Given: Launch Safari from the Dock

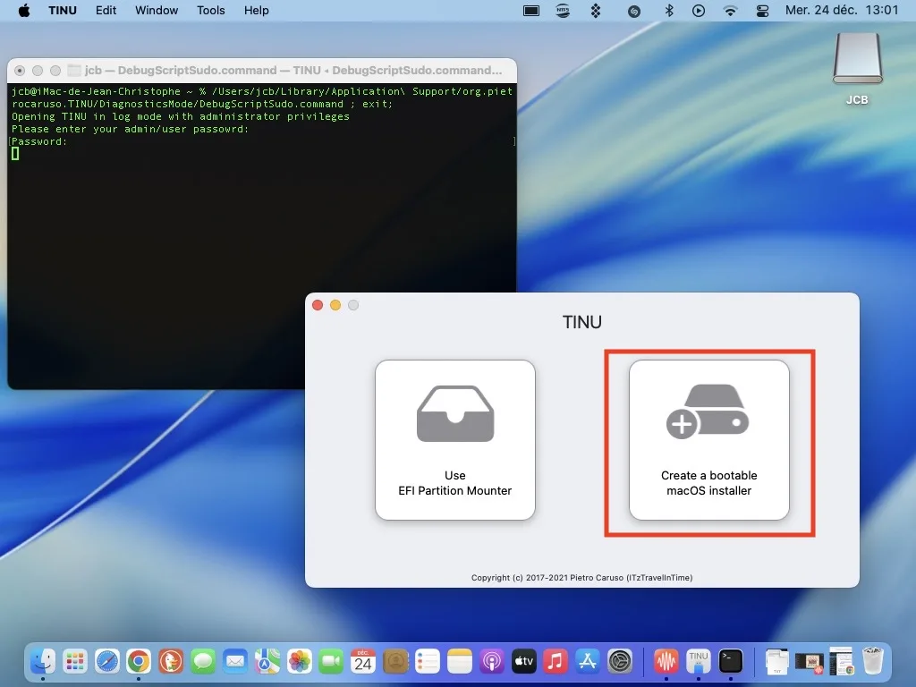Looking at the screenshot, I should (107, 661).
